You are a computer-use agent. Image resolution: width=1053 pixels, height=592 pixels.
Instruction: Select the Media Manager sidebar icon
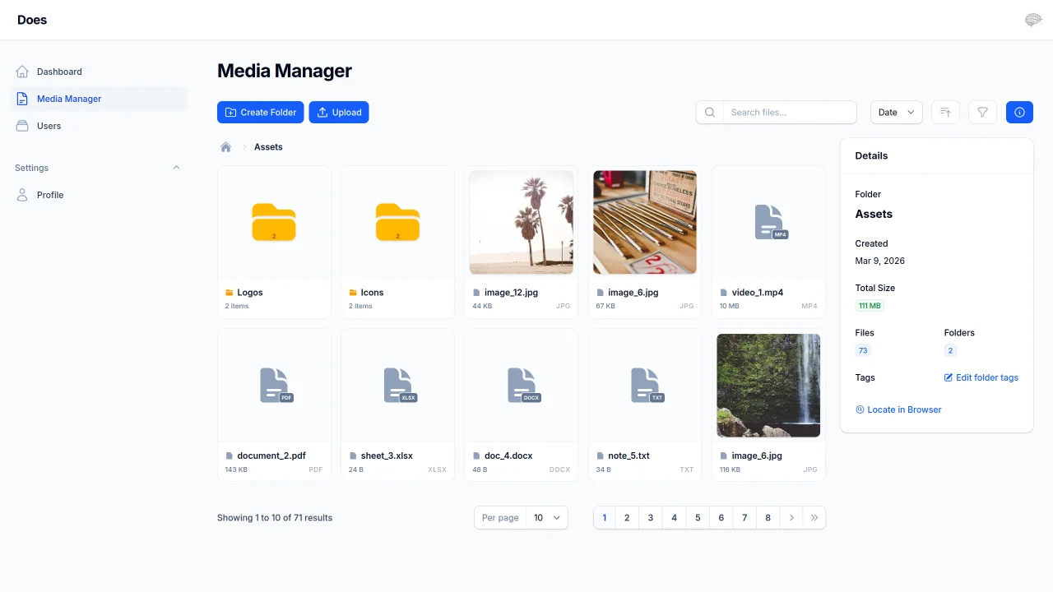[21, 99]
